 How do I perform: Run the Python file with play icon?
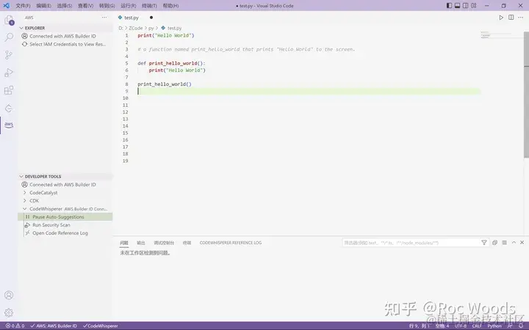[501, 18]
